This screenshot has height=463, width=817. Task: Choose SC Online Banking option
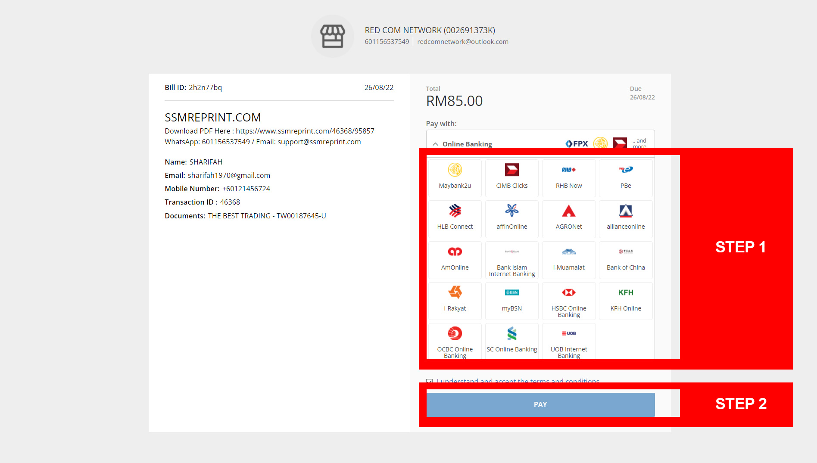click(x=512, y=341)
